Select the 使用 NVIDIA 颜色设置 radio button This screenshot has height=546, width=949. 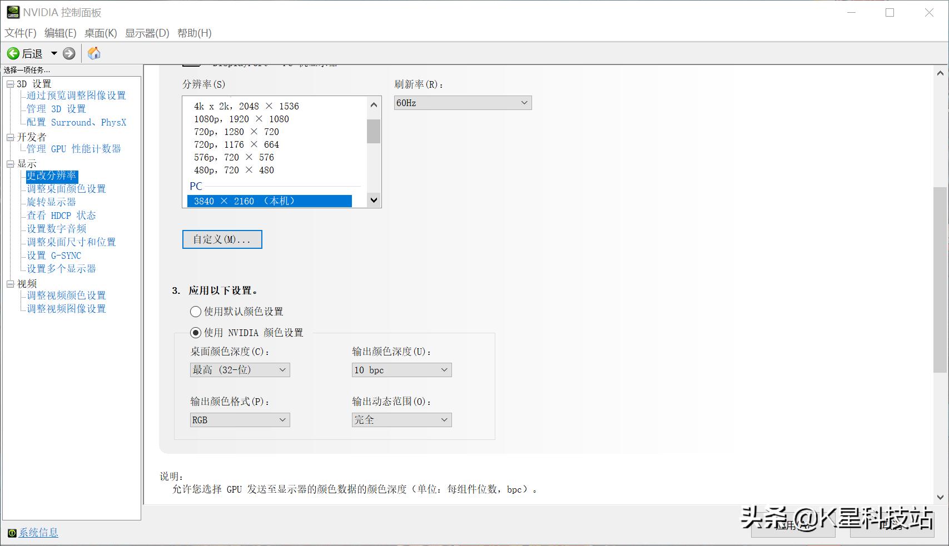(195, 333)
